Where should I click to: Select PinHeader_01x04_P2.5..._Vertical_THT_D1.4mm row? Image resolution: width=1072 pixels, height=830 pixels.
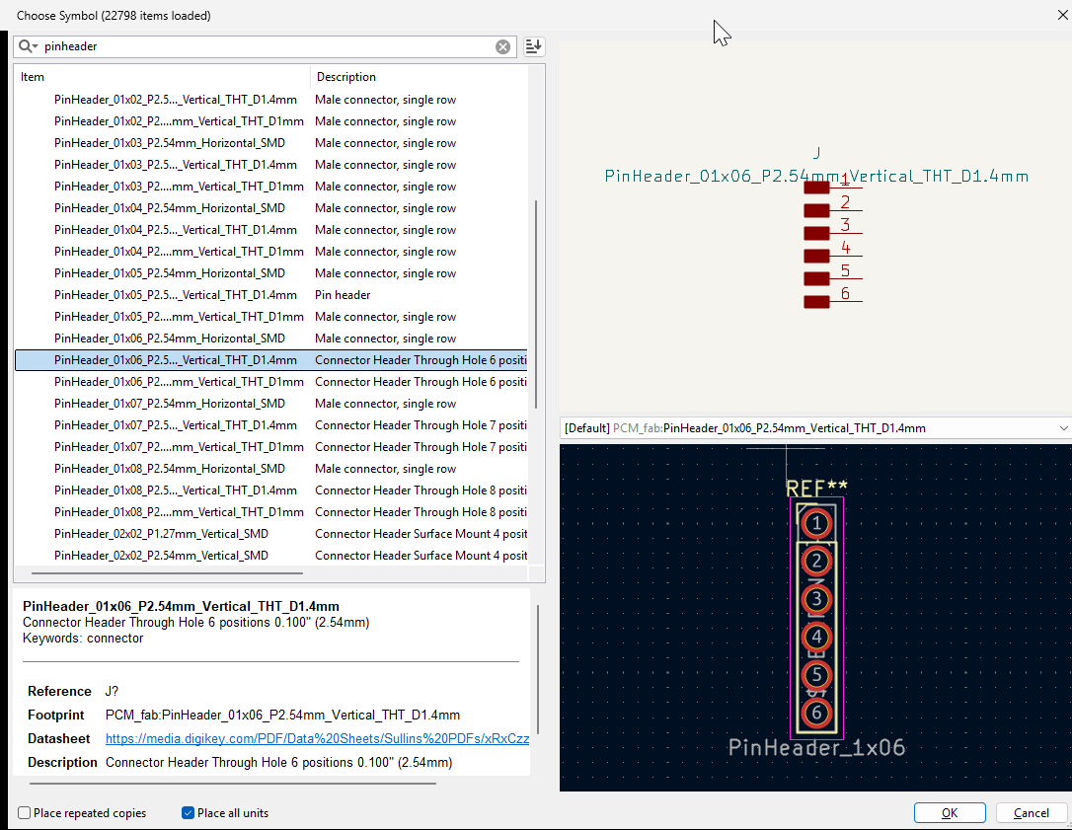pyautogui.click(x=270, y=230)
